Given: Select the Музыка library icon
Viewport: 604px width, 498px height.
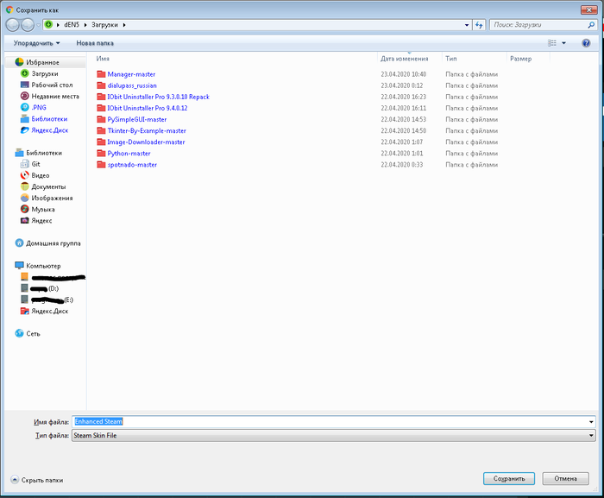Looking at the screenshot, I should [x=22, y=209].
